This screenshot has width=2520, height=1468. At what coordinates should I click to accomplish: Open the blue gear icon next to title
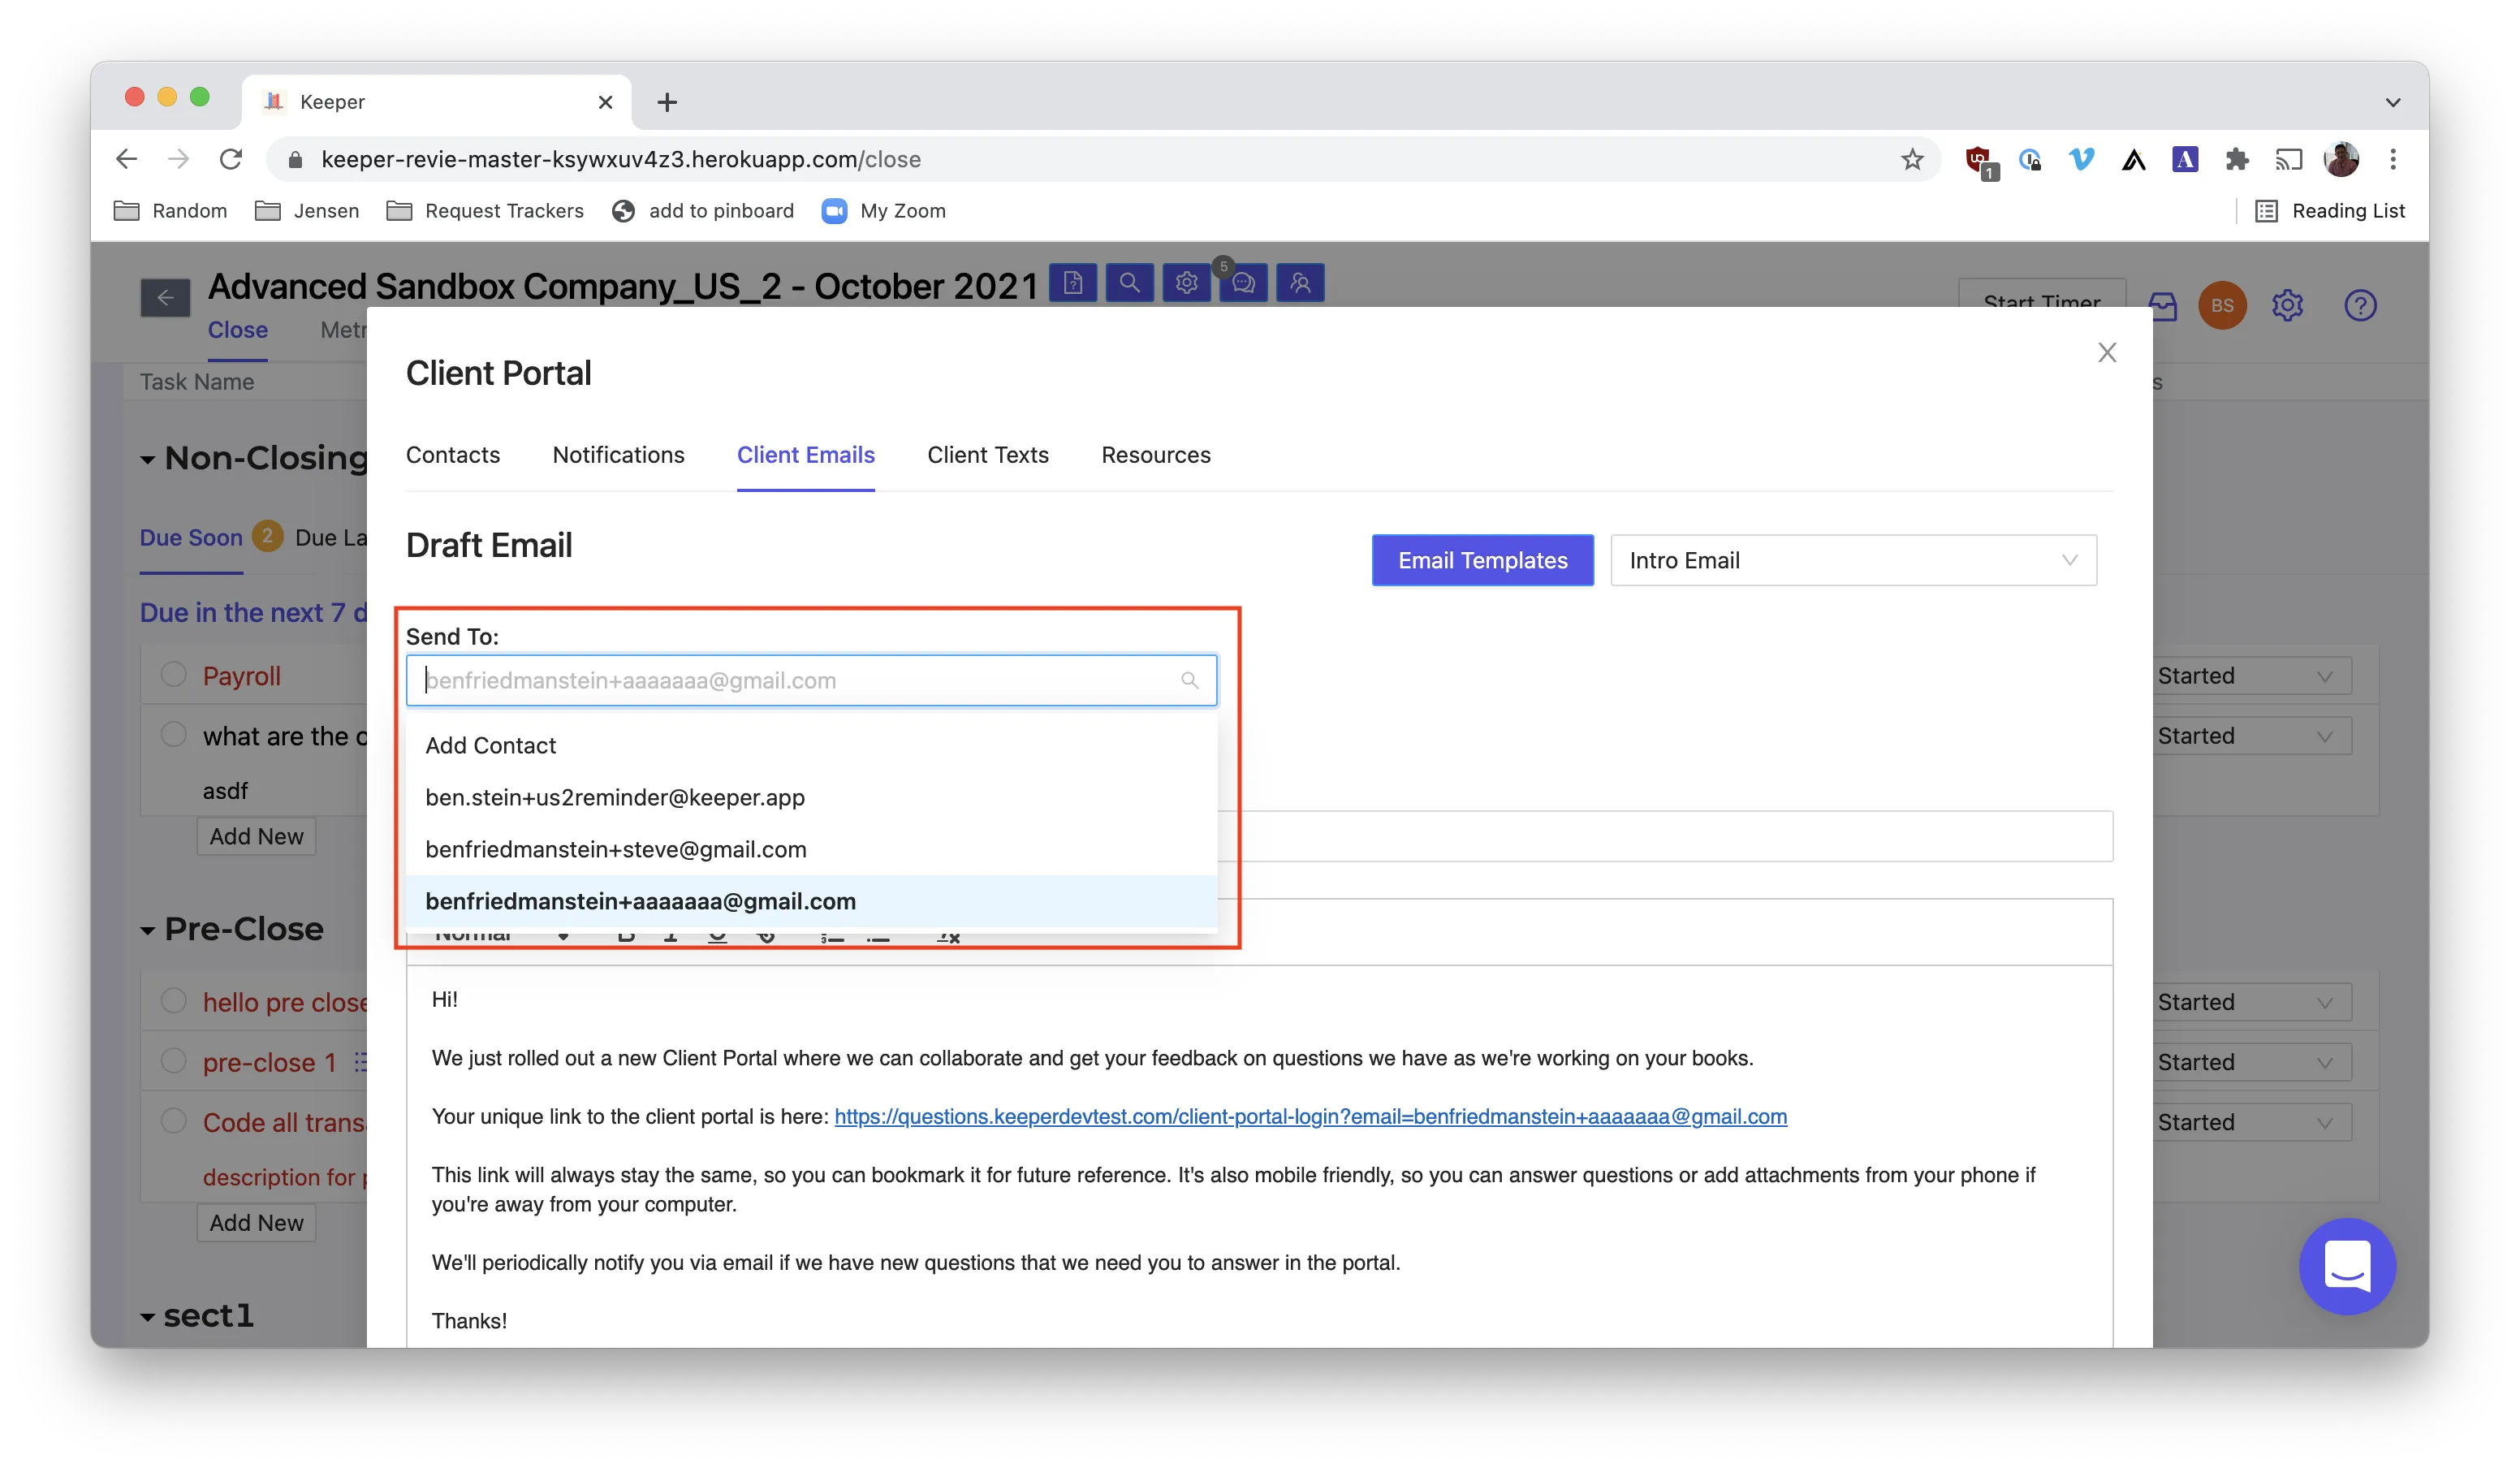1186,283
